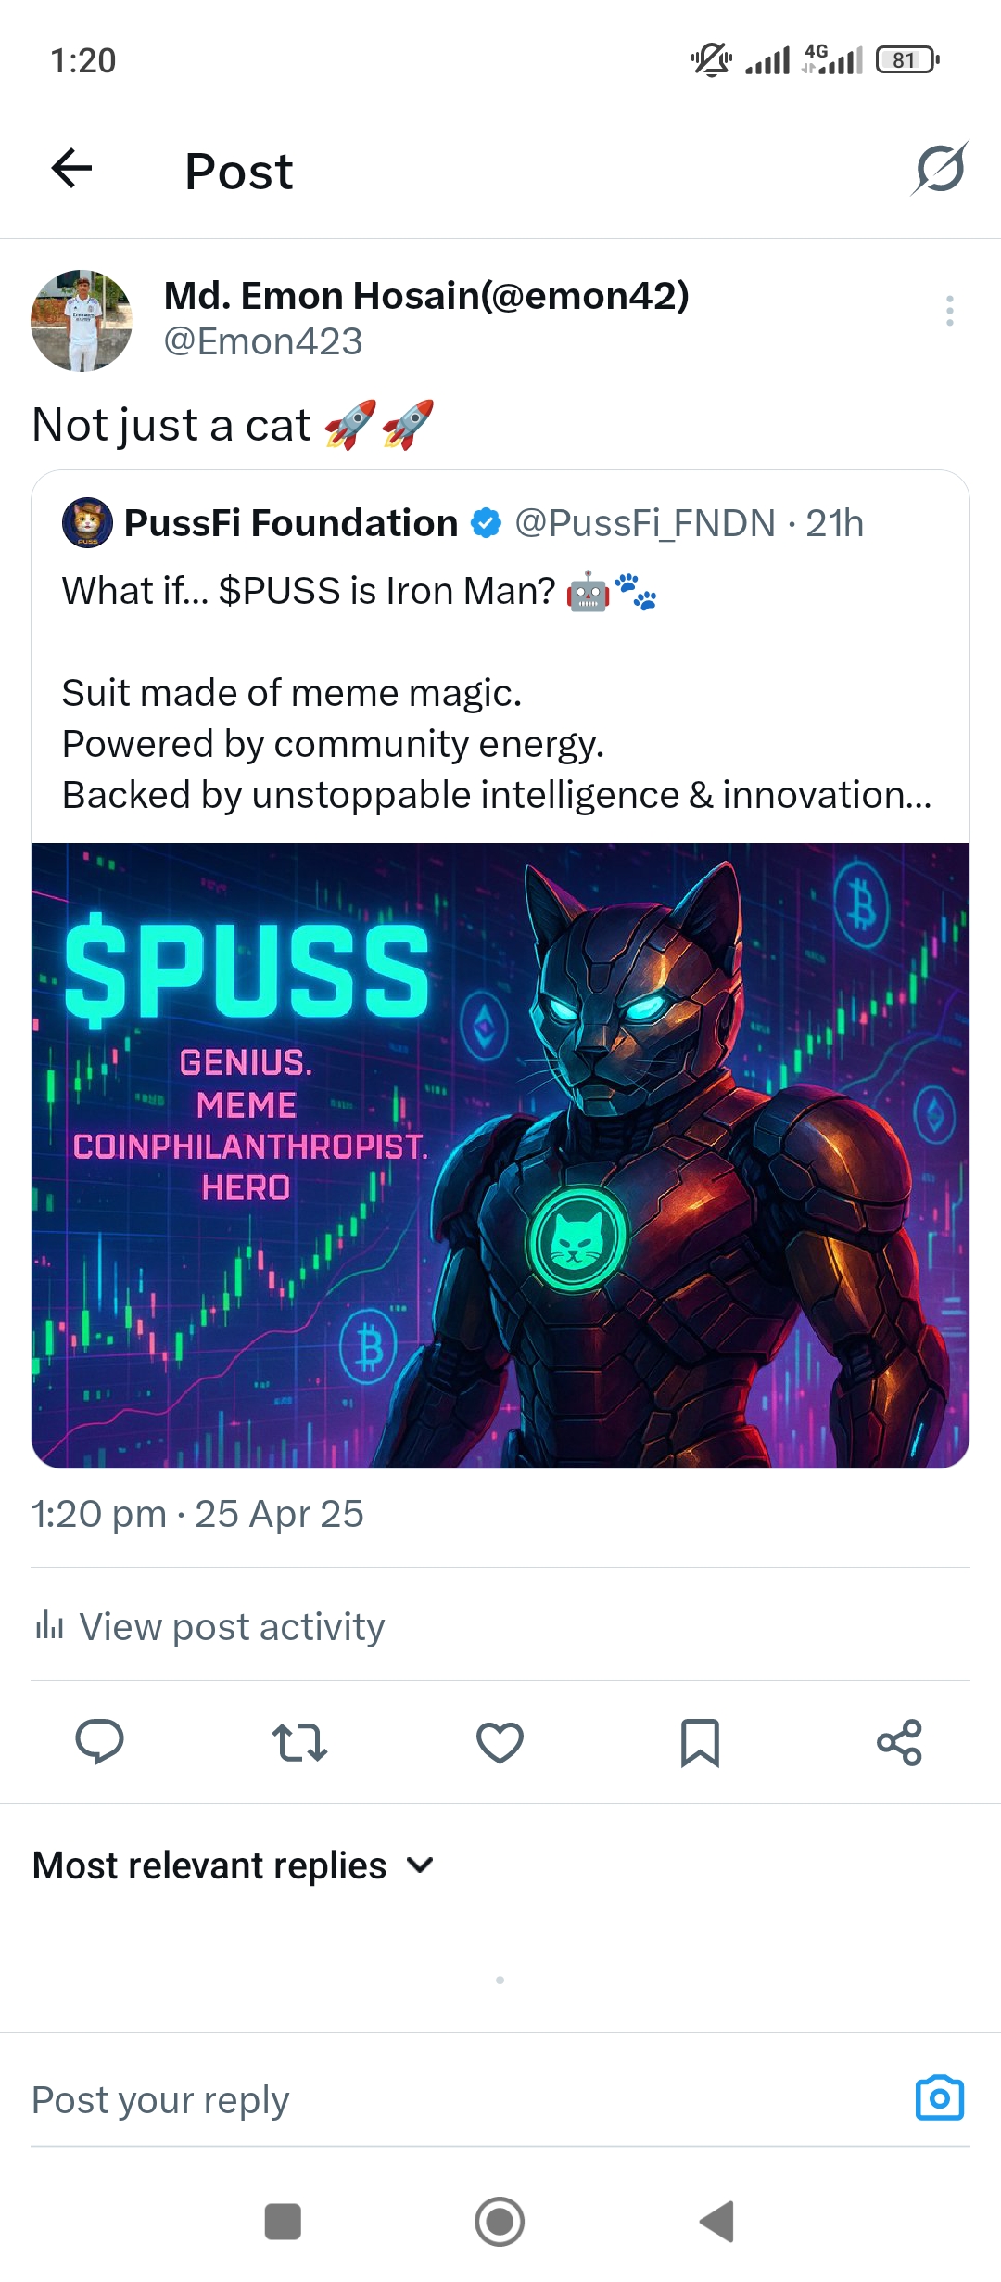View post activity

point(209,1626)
